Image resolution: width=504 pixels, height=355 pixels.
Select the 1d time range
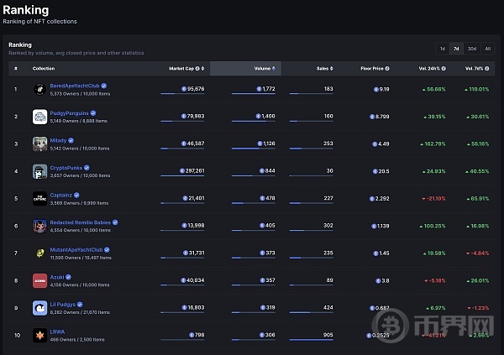coord(442,49)
